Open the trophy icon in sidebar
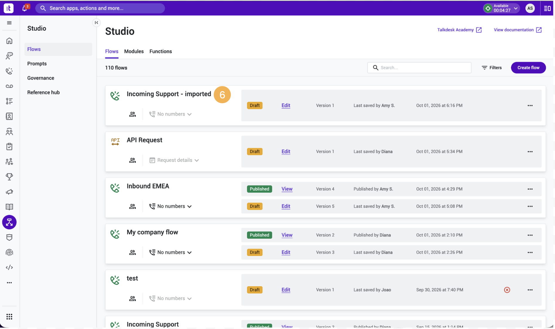The width and height of the screenshot is (555, 329). (x=9, y=177)
